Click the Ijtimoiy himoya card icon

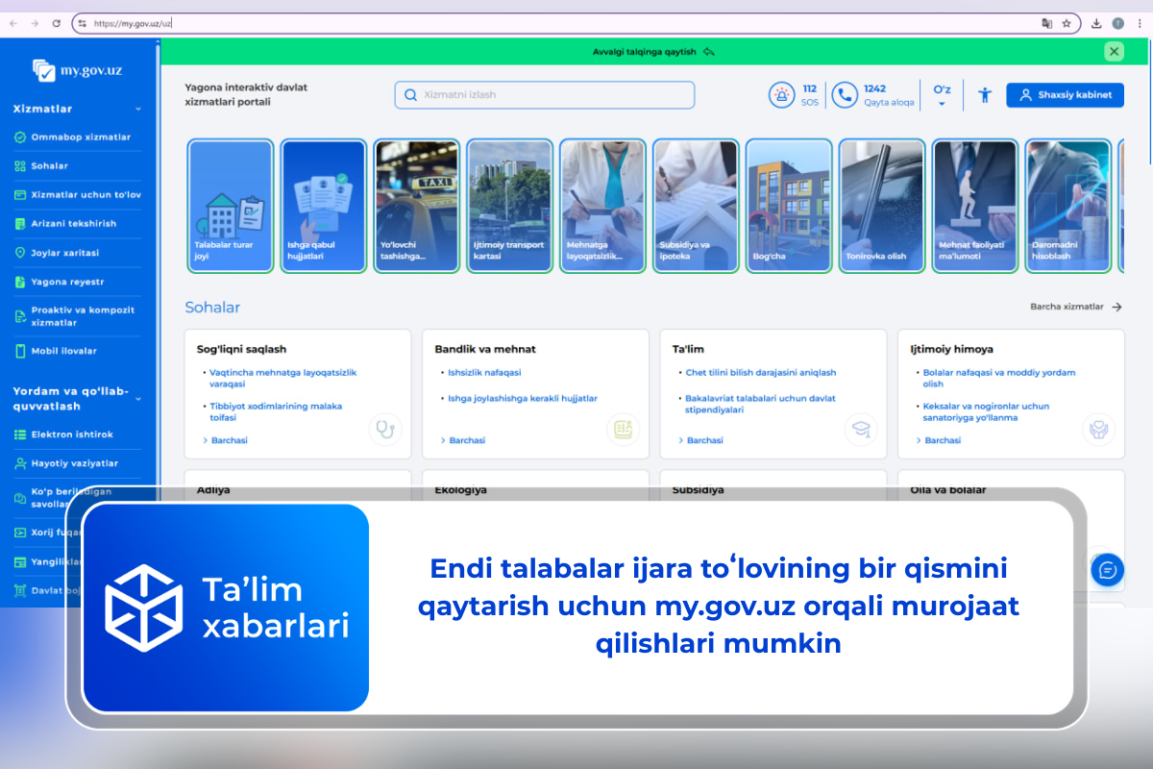click(1097, 429)
